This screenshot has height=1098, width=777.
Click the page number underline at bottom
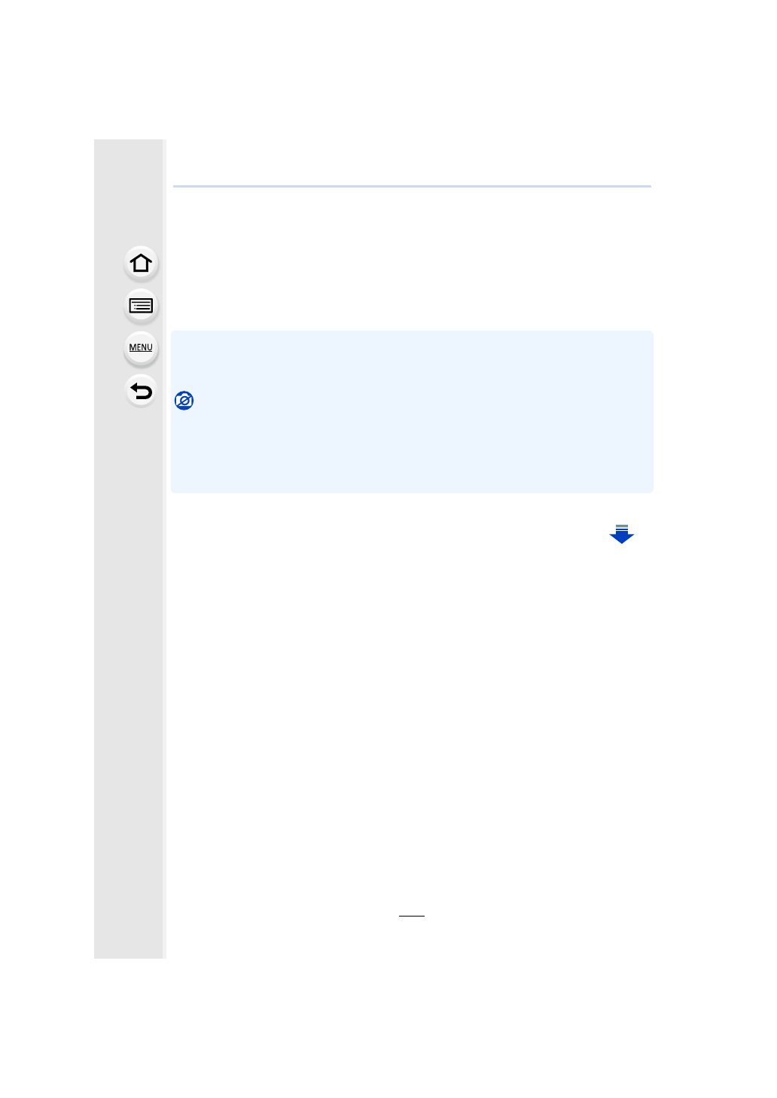(x=412, y=916)
